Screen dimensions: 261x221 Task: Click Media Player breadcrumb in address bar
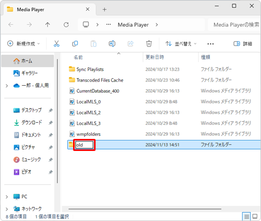point(133,25)
